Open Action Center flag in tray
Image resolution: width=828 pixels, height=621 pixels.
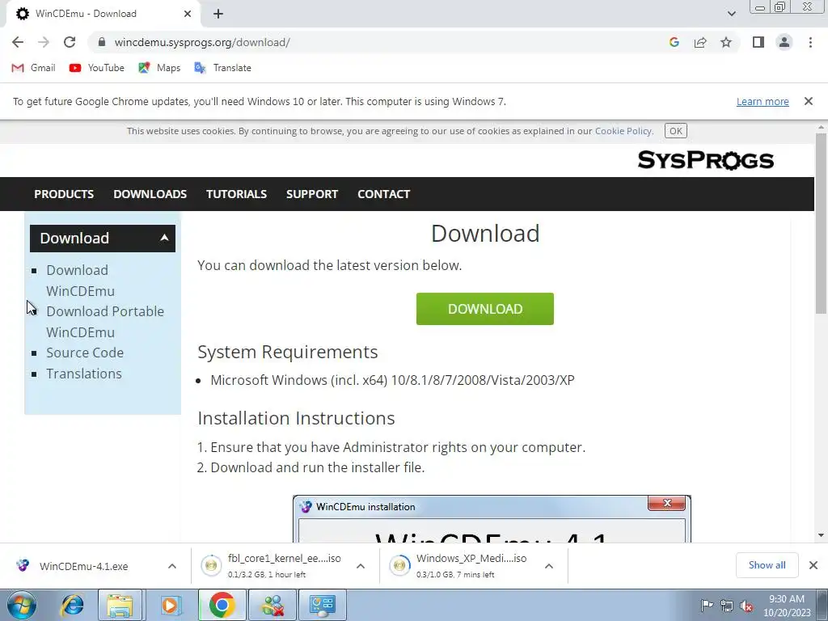(706, 606)
